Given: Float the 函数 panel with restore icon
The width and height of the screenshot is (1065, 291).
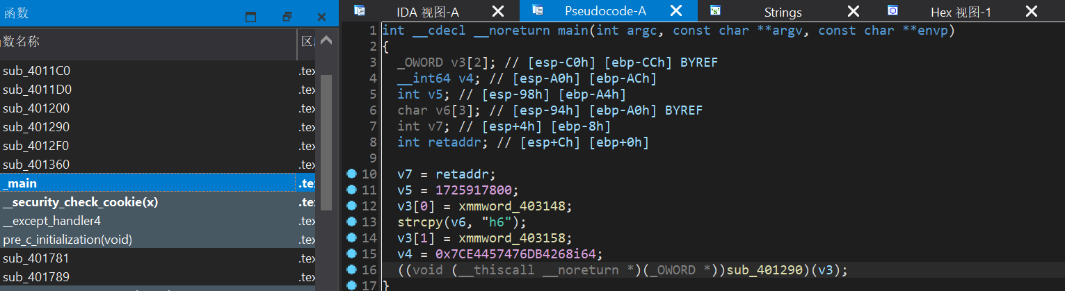Looking at the screenshot, I should (287, 17).
